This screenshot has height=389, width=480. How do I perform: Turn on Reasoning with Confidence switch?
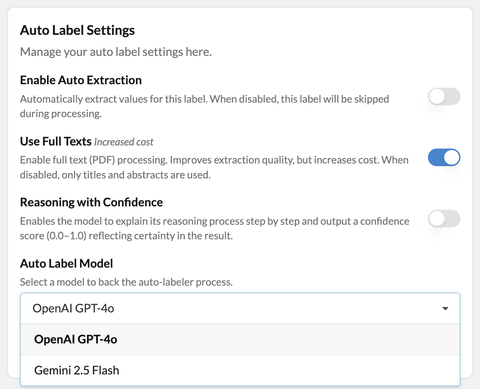point(444,219)
